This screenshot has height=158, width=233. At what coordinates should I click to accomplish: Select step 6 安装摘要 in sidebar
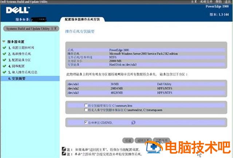point(30,79)
